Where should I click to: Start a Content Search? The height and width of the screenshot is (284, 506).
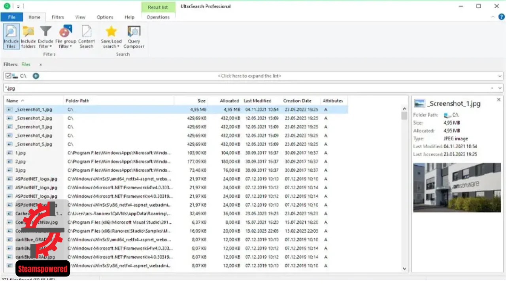tap(86, 36)
